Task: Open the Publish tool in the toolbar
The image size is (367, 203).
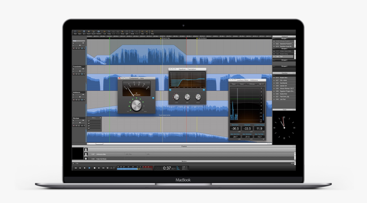Action: tap(99, 32)
